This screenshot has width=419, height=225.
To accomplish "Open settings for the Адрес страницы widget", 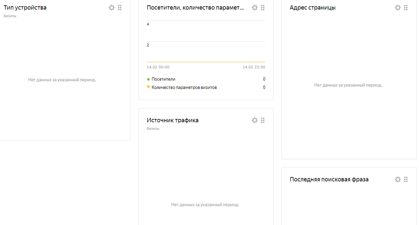I will (x=398, y=7).
